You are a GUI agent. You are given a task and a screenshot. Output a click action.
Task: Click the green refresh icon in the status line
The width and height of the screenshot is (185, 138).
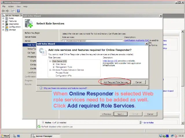pyautogui.click(x=39, y=126)
